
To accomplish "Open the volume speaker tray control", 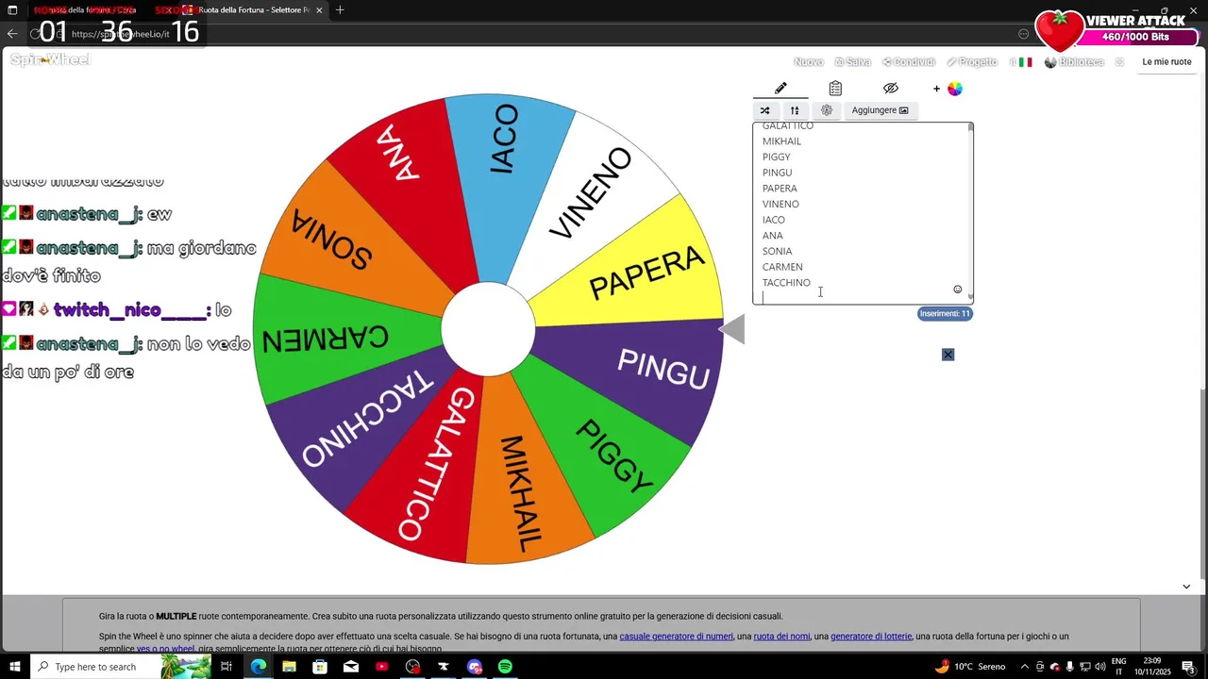I will 1099,667.
